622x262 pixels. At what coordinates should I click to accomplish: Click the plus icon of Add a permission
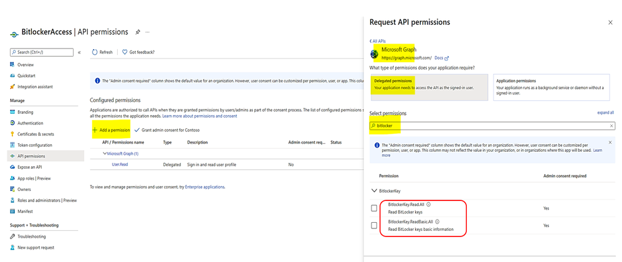(95, 130)
